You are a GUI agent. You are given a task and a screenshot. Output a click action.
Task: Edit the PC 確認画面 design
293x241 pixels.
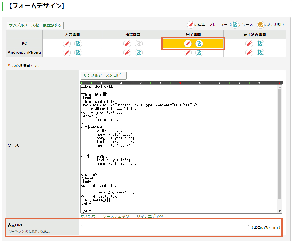[127, 44]
